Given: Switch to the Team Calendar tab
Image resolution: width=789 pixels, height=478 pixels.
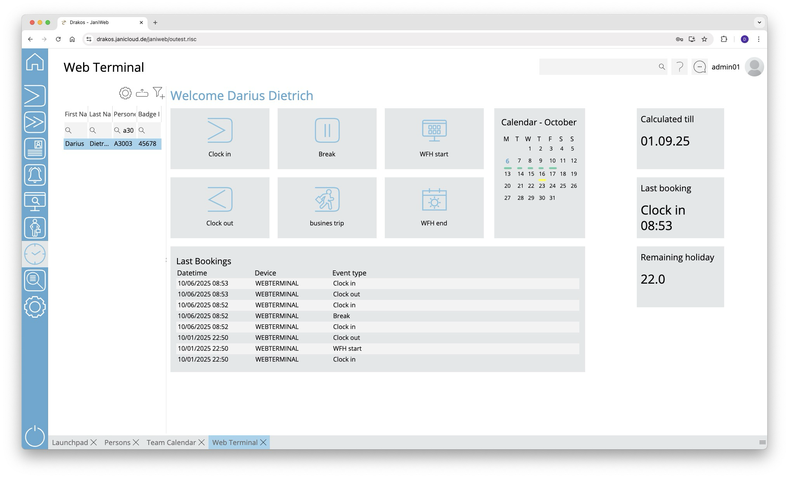Looking at the screenshot, I should point(171,442).
